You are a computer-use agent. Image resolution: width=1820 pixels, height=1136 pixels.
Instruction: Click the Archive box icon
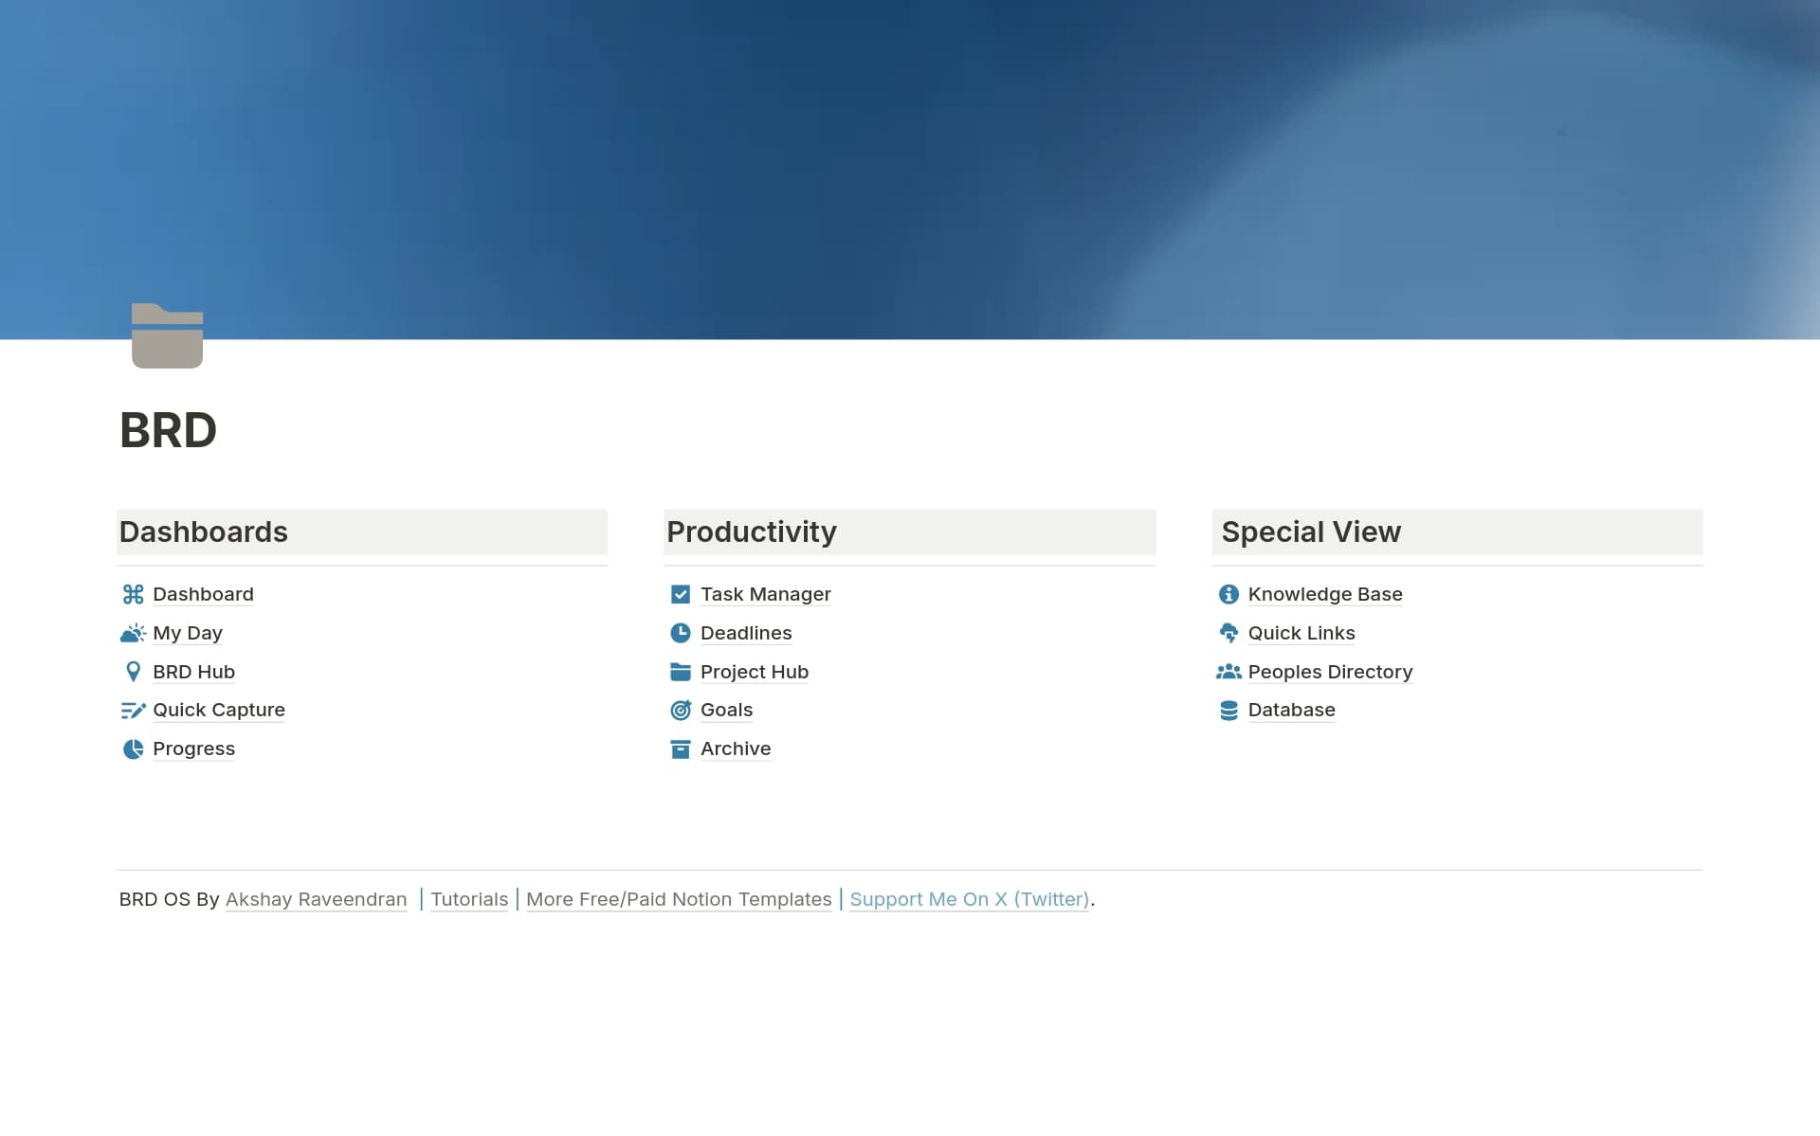(x=680, y=748)
